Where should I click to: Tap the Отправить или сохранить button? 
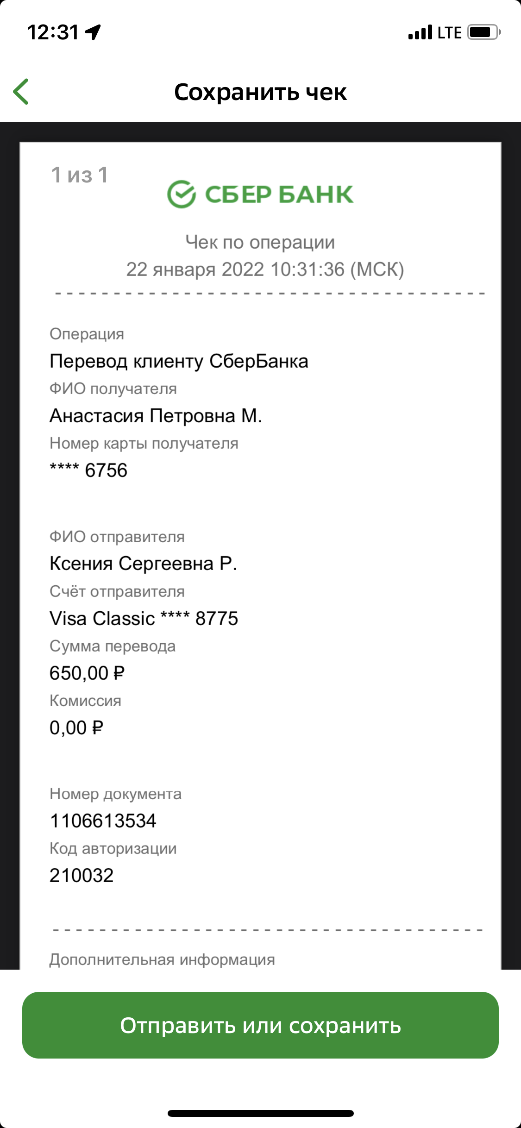(260, 1025)
